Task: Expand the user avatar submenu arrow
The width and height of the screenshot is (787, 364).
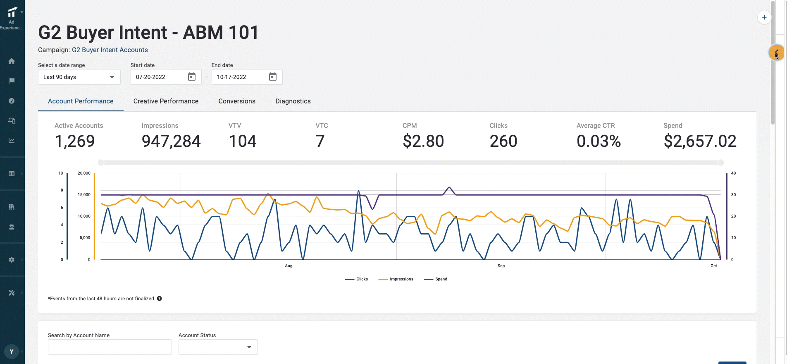Action: pos(22,352)
